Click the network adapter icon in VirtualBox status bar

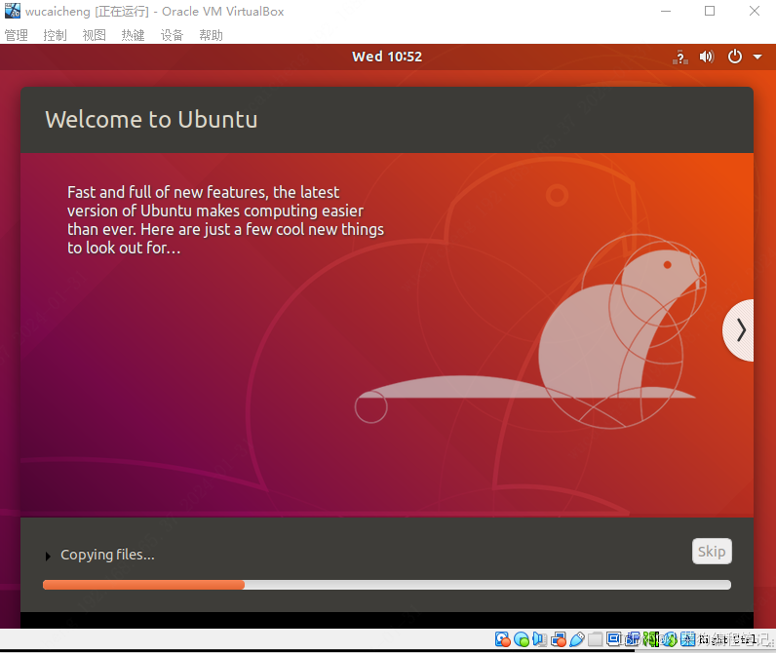(x=559, y=639)
